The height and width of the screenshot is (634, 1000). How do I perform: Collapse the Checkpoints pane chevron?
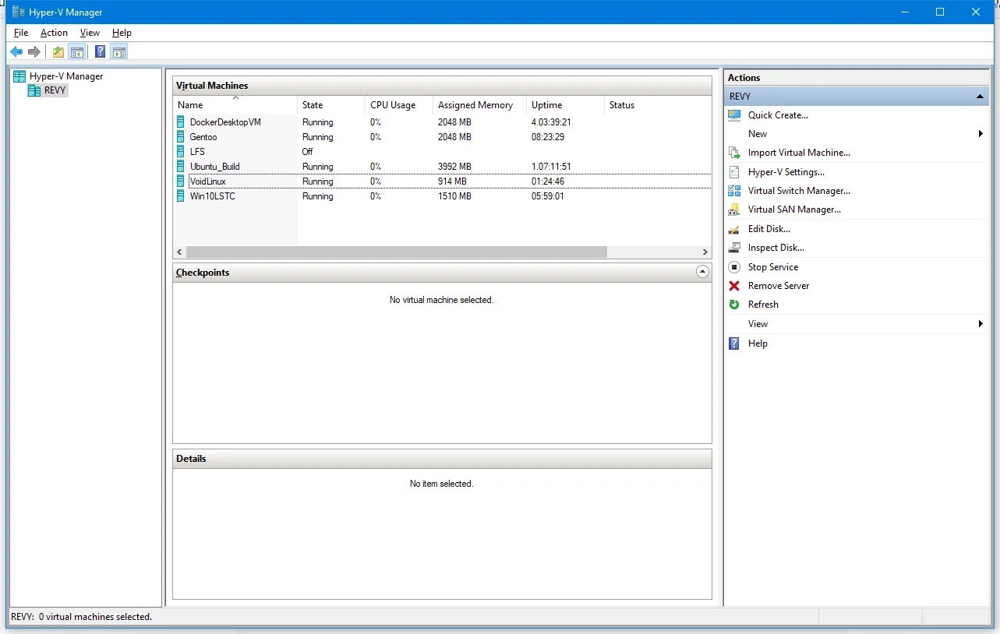coord(702,272)
